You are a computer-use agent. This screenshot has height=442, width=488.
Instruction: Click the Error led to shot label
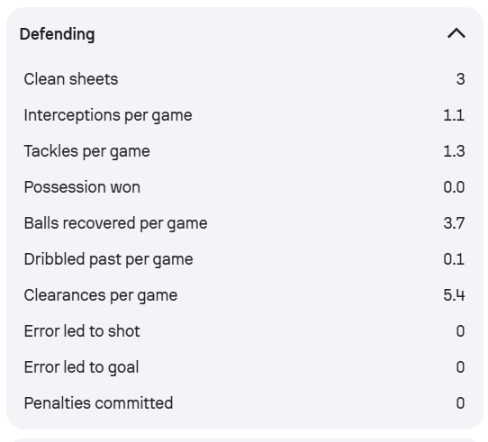[82, 331]
